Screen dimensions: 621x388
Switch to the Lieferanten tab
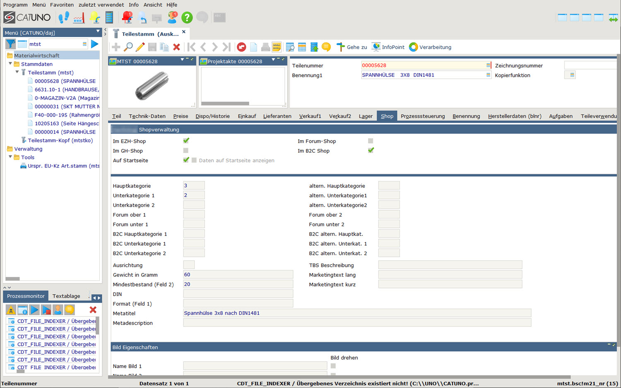point(277,116)
